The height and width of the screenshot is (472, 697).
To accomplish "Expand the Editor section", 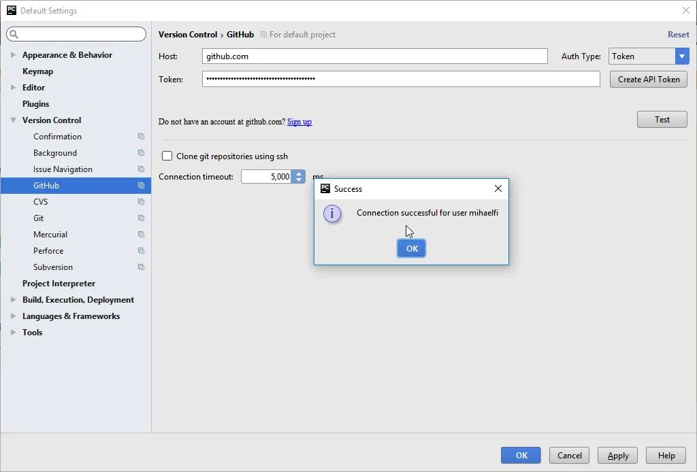I will tap(14, 88).
